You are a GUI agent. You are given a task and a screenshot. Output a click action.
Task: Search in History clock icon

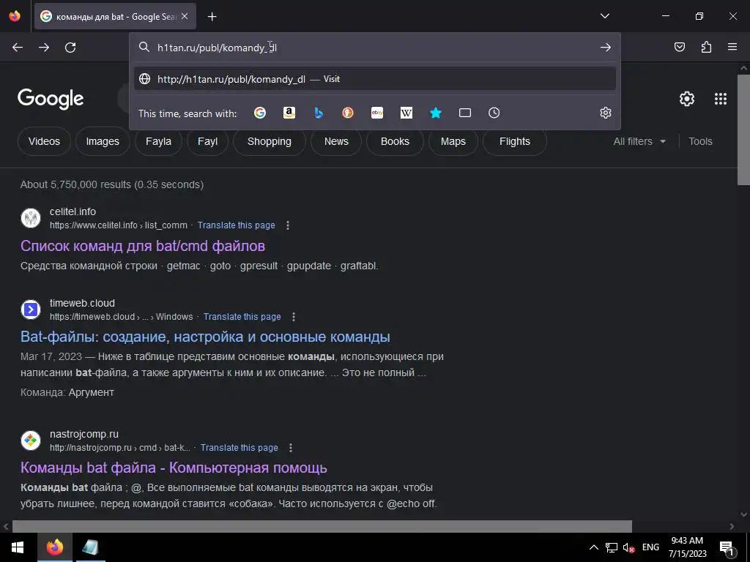(494, 113)
